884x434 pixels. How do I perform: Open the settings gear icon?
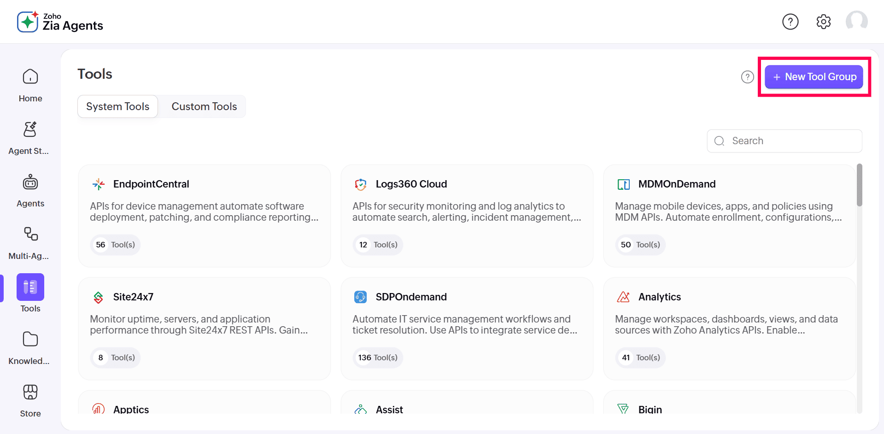[823, 22]
